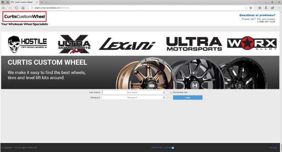Open the tab list dropdown chevron
Image resolution: width=282 pixels, height=152 pixels.
click(46, 2)
